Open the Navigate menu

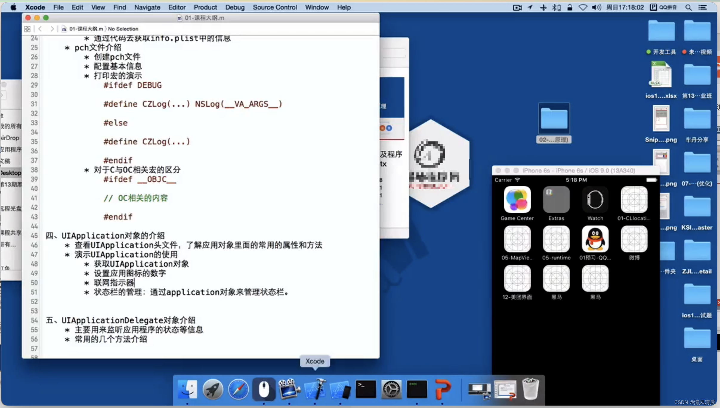[x=147, y=7]
